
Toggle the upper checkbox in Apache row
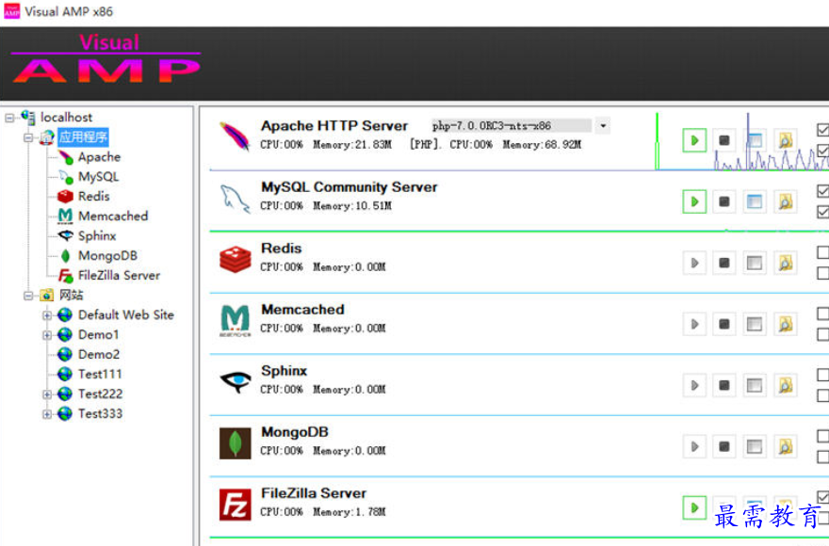click(x=822, y=130)
